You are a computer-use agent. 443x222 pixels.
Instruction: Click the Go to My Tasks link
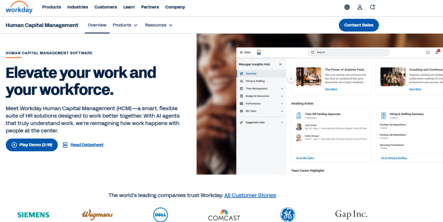click(x=305, y=158)
